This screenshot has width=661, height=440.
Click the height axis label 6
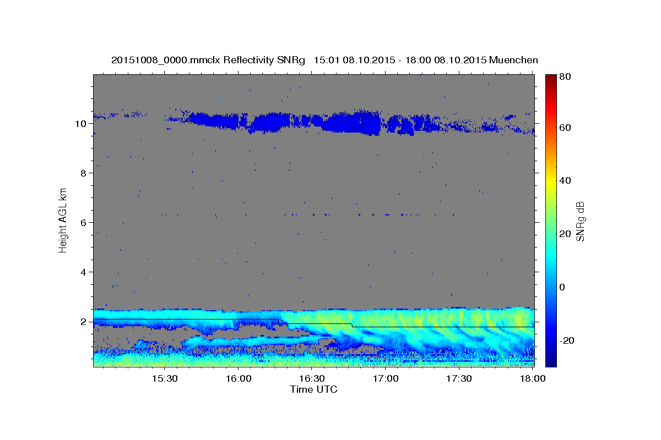(x=83, y=223)
